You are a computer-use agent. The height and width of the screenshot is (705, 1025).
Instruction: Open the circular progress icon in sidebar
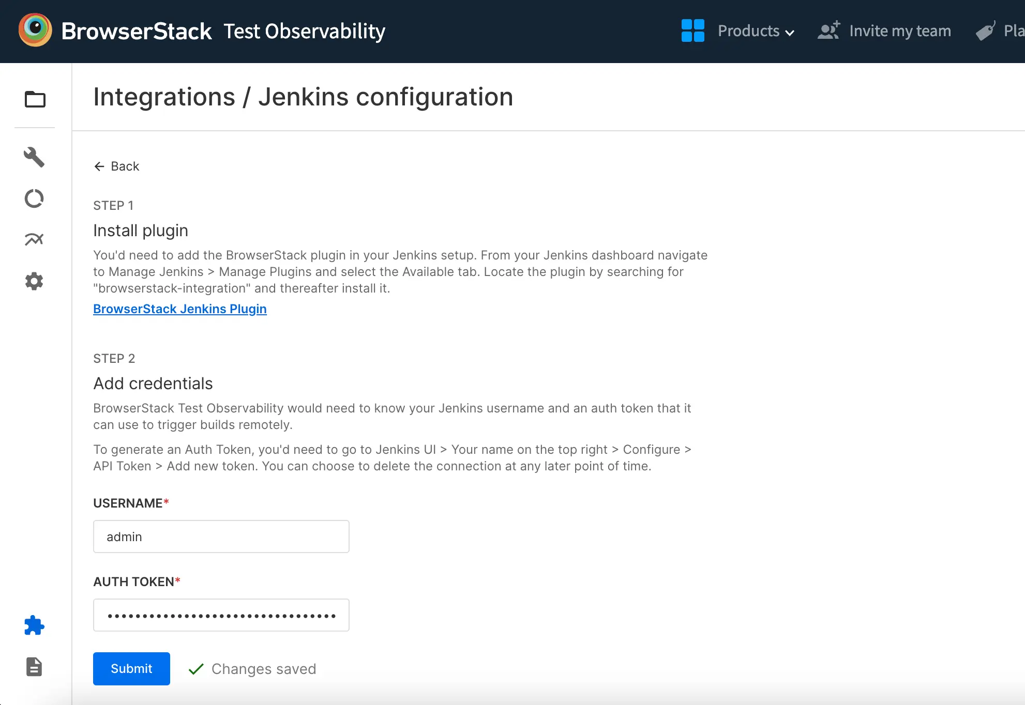pos(34,198)
